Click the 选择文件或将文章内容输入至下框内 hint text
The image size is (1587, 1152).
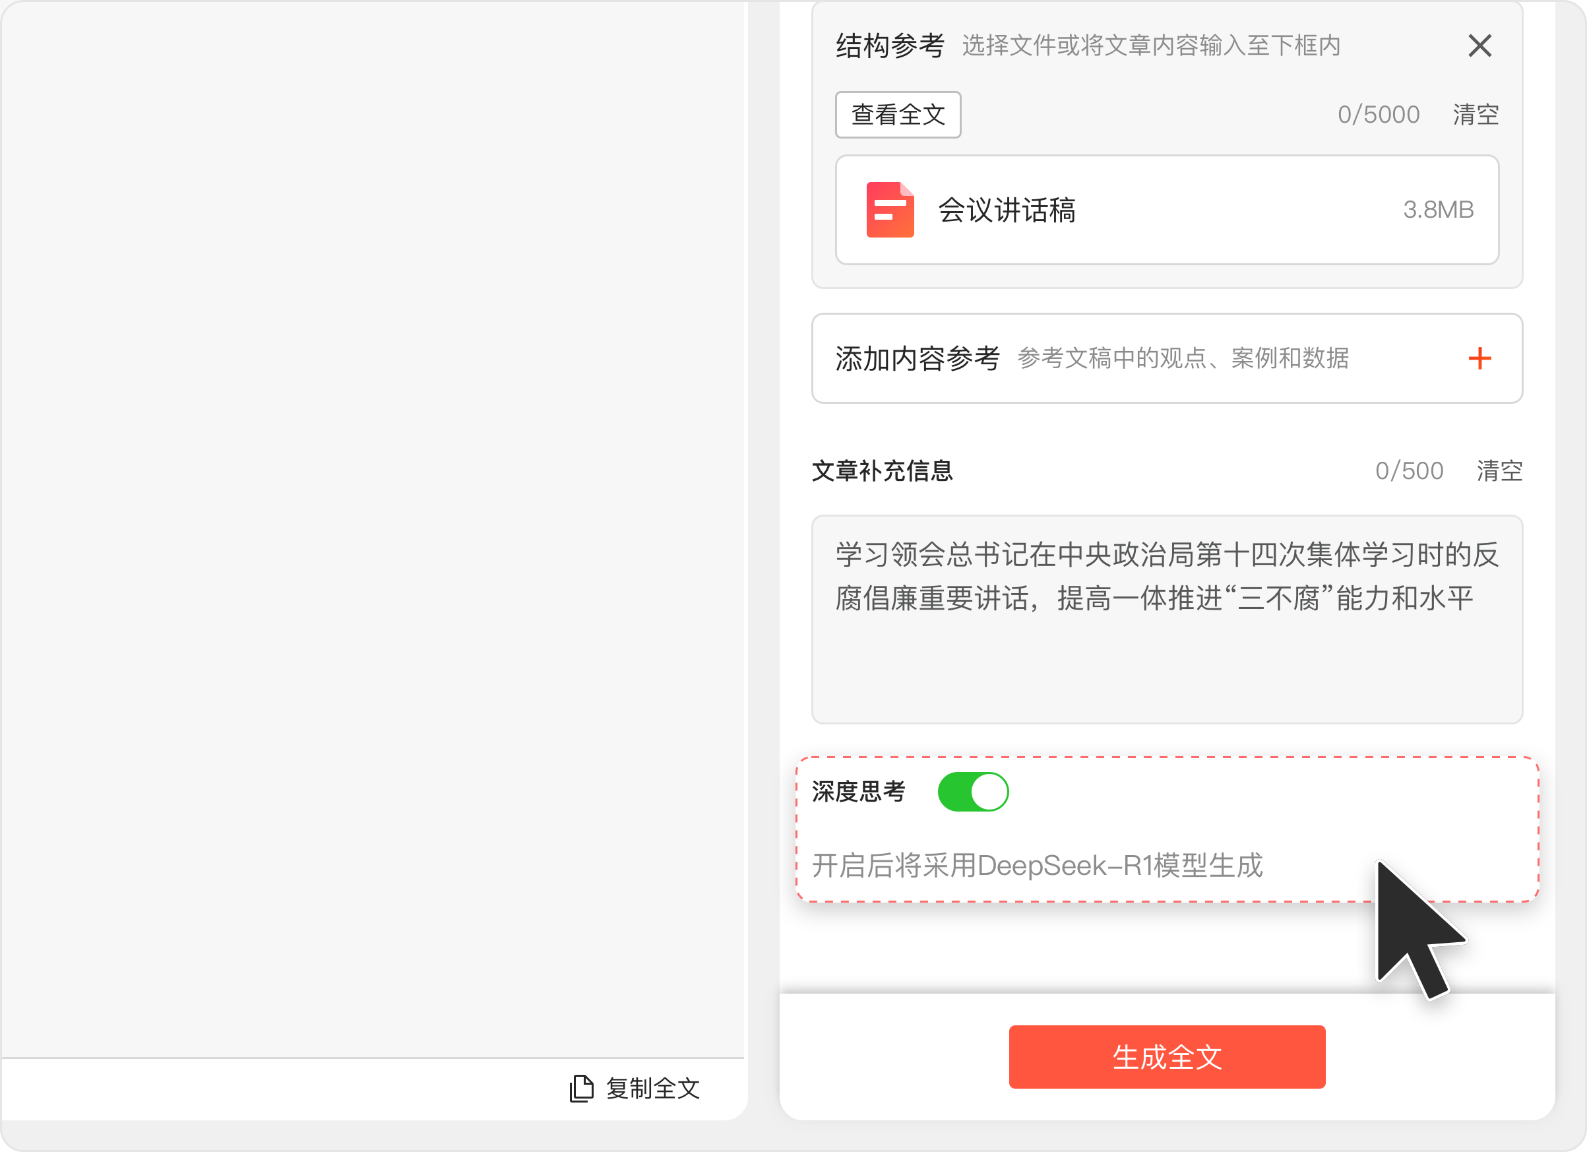[1151, 46]
